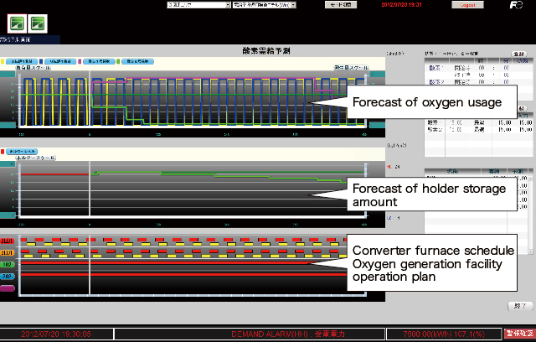Click the arrow of the first top dropdown

tap(228, 5)
